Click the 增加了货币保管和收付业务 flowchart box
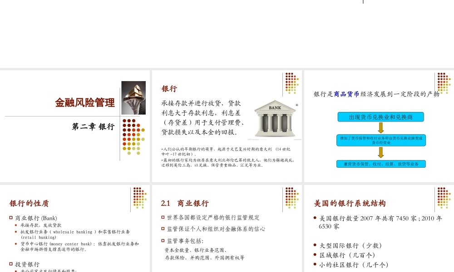The height and width of the screenshot is (272, 454). [381, 140]
